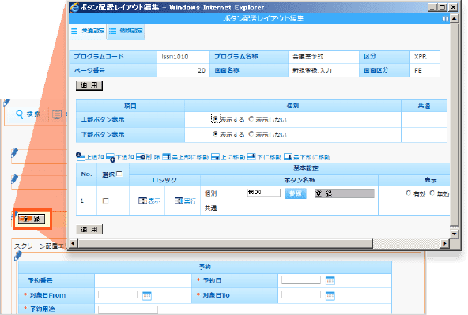Select the 有効 radio button
Image resolution: width=468 pixels, height=315 pixels.
[x=408, y=193]
